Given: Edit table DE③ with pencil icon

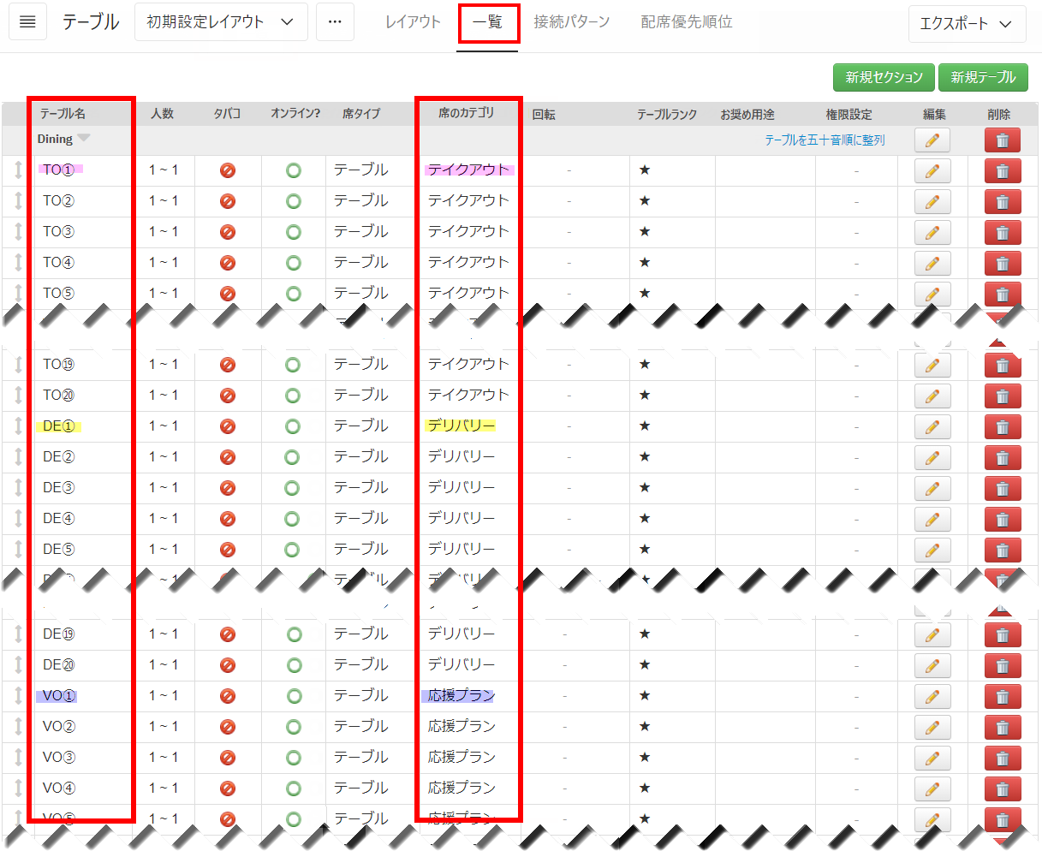Looking at the screenshot, I should click(x=932, y=489).
